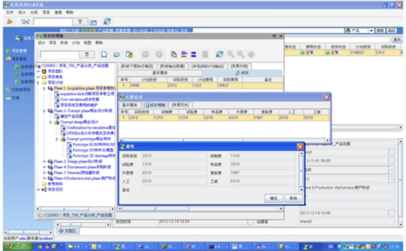Click the open folder icon in project manager toolbar
The width and height of the screenshot is (406, 251).
click(x=116, y=54)
